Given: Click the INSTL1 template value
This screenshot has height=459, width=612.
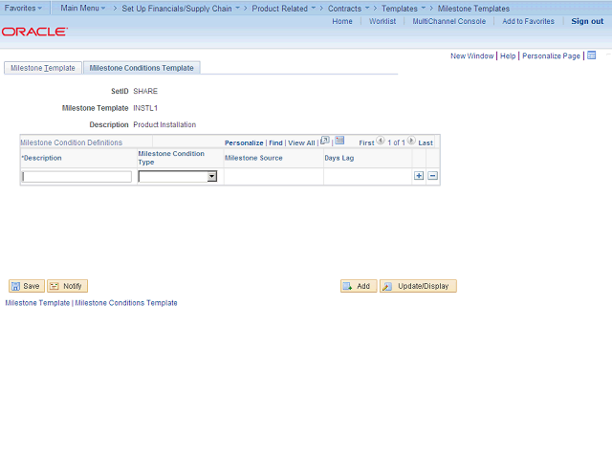Looking at the screenshot, I should pyautogui.click(x=145, y=108).
